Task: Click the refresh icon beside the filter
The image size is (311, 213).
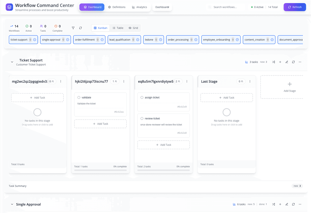Action: (x=80, y=28)
